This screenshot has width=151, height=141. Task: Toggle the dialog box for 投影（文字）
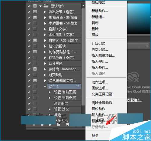pos(35,29)
